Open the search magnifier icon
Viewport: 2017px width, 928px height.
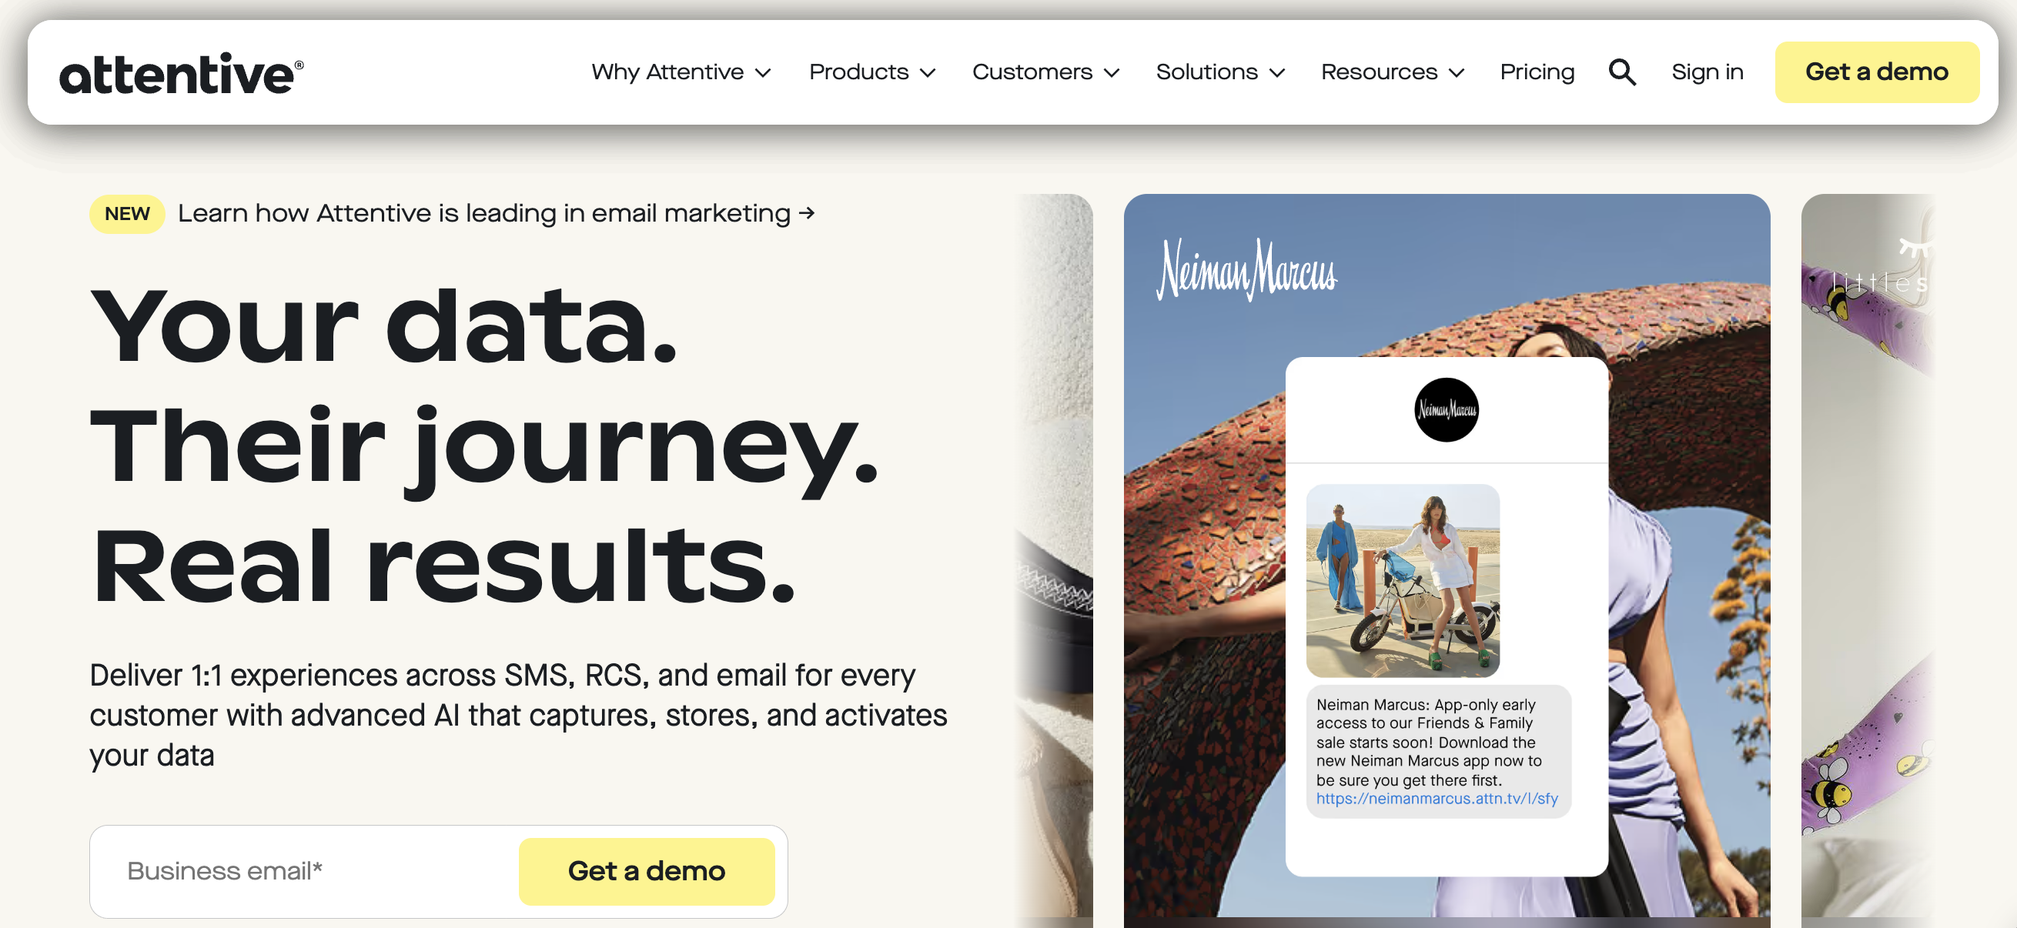(1621, 72)
